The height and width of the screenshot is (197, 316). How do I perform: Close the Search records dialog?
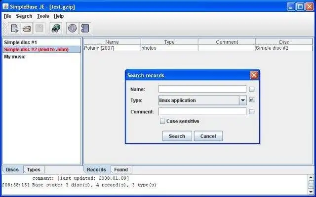[254, 75]
